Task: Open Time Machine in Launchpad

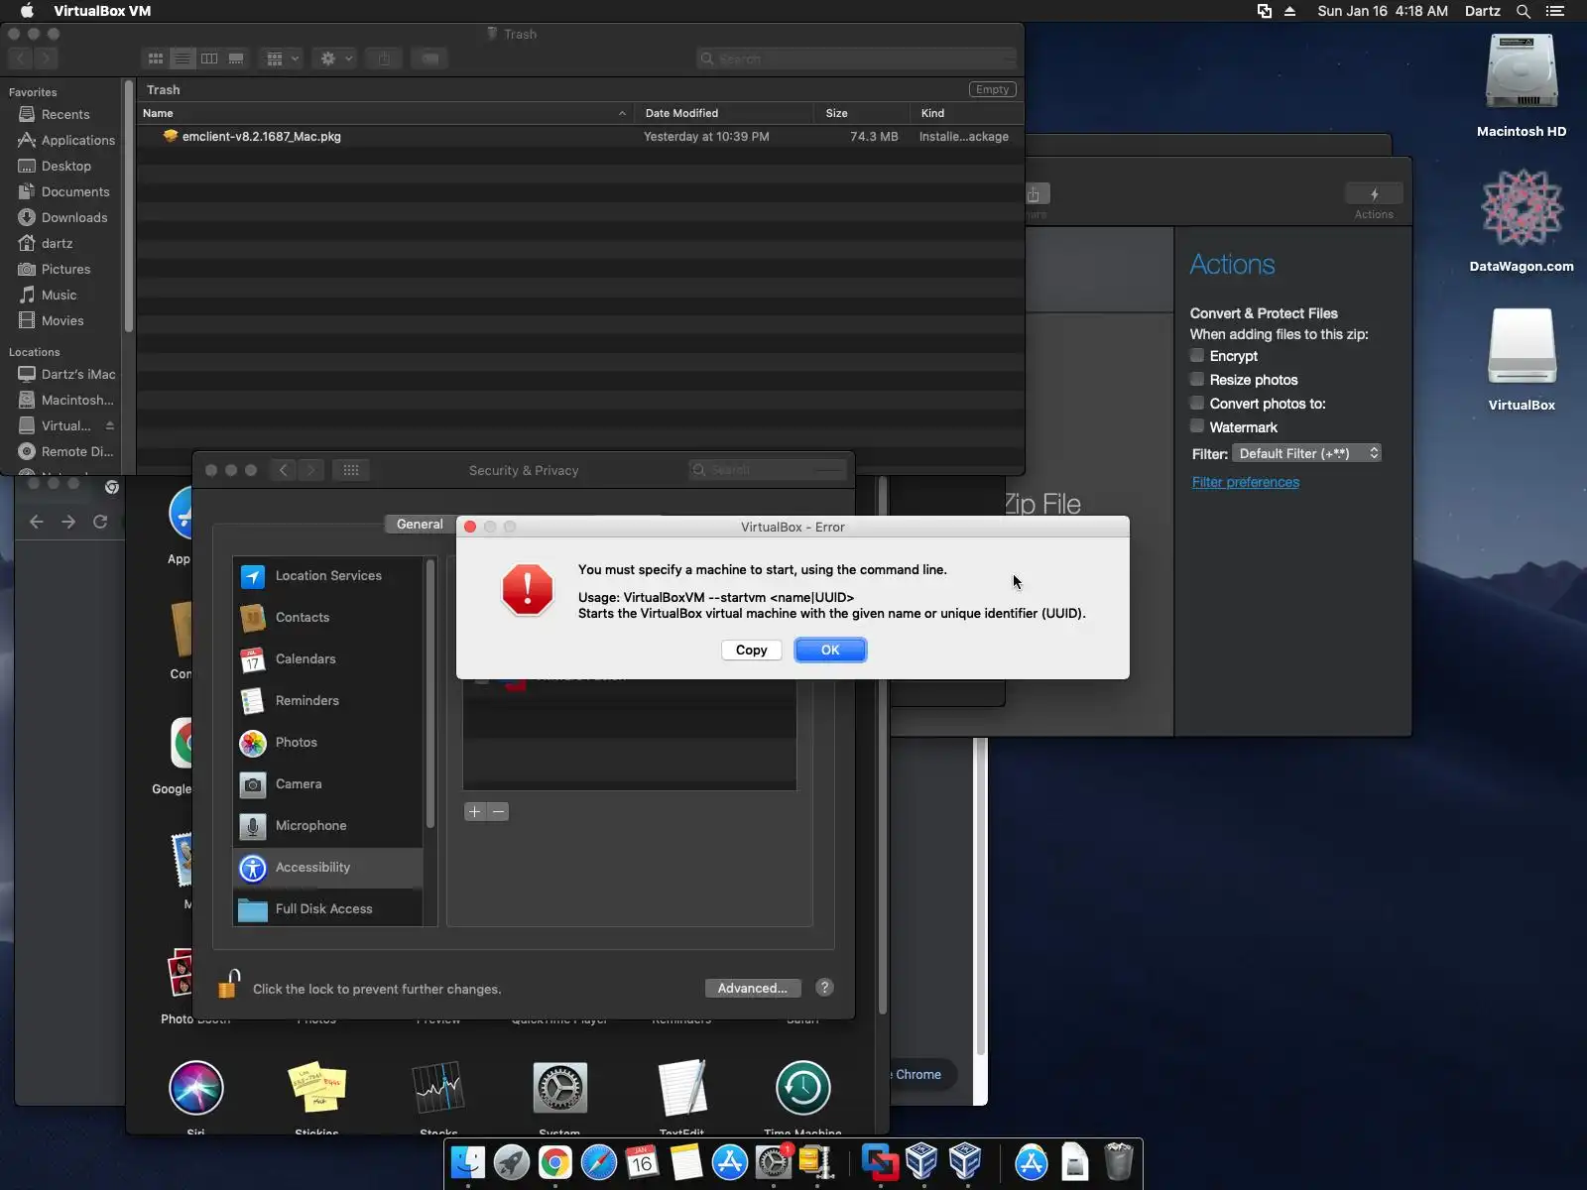Action: (x=802, y=1088)
